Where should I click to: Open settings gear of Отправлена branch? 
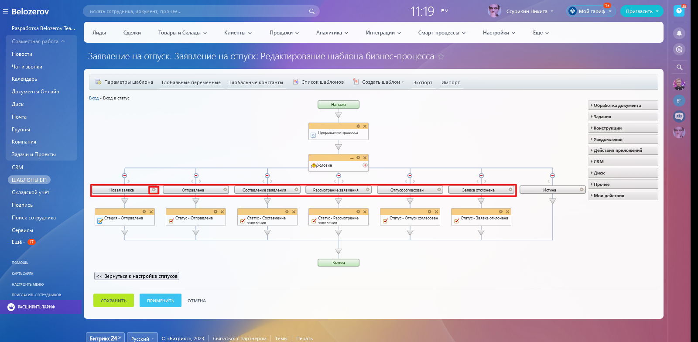225,190
